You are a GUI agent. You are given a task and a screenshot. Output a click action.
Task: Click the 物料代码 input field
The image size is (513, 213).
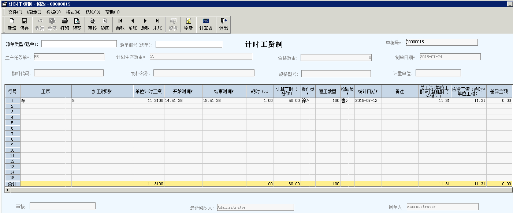(69, 73)
